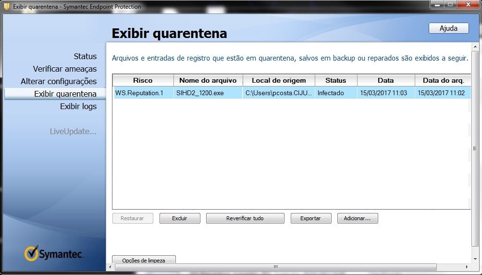Click the C:\Users\pcosta origin path cell
This screenshot has height=275, width=482.
[279, 93]
